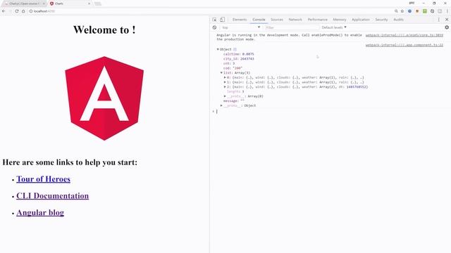Open the top context dropdown
Screen dimensions: 451x253
(241, 27)
